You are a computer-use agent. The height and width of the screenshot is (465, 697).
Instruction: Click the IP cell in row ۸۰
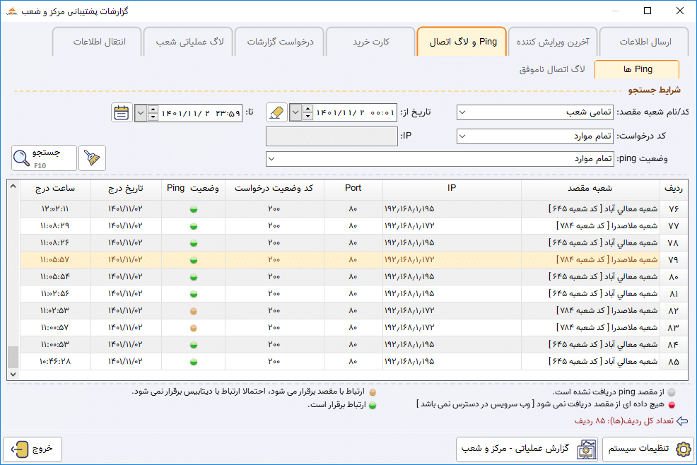(452, 277)
